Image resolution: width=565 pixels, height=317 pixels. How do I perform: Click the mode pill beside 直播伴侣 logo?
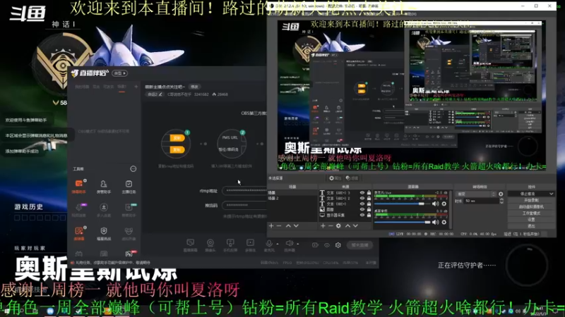point(120,73)
